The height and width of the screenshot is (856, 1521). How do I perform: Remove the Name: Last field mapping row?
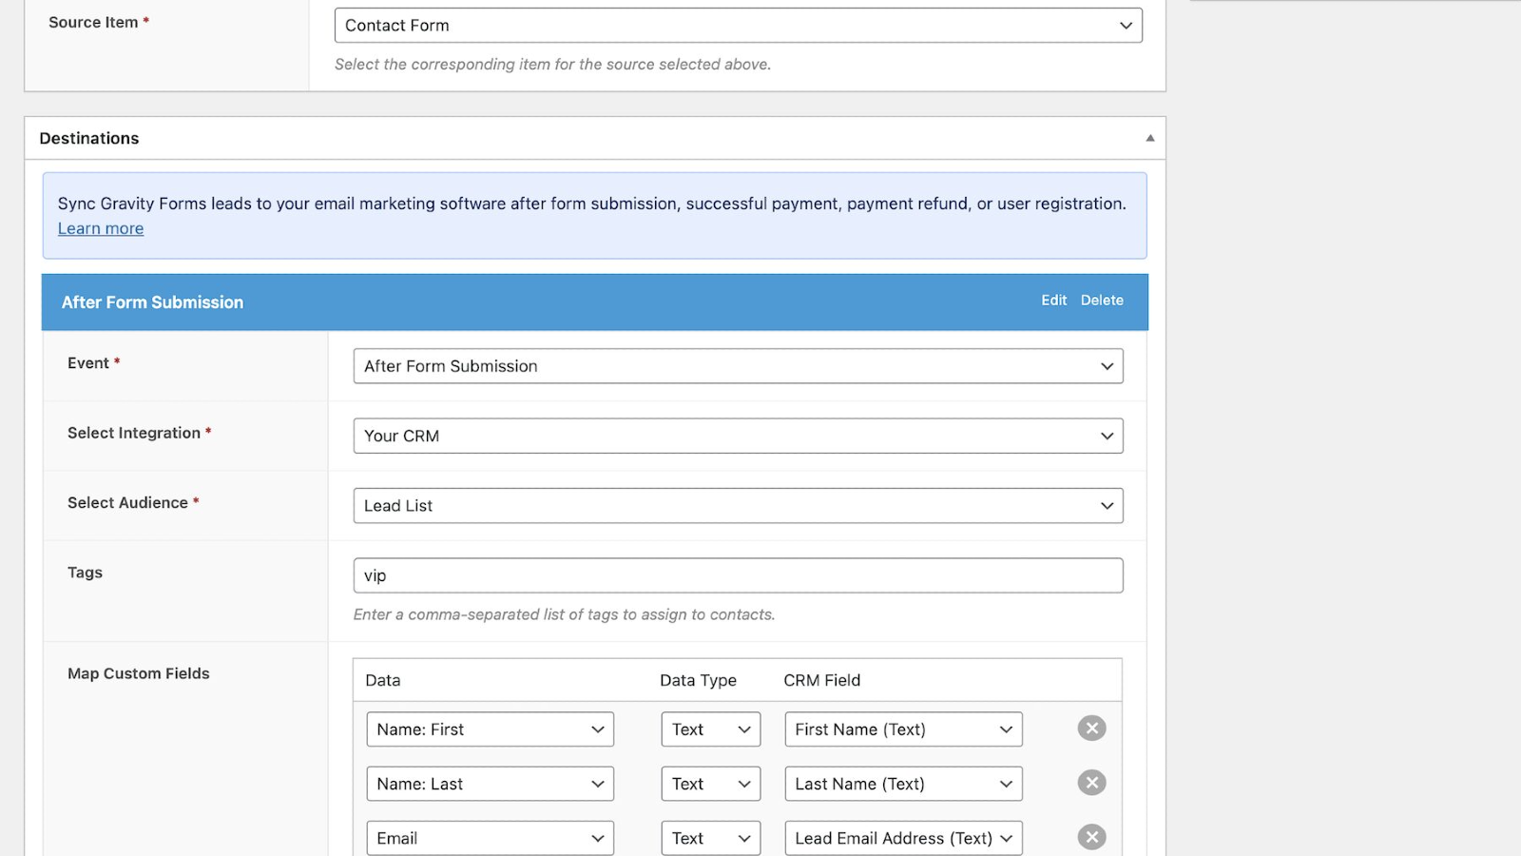coord(1091,783)
